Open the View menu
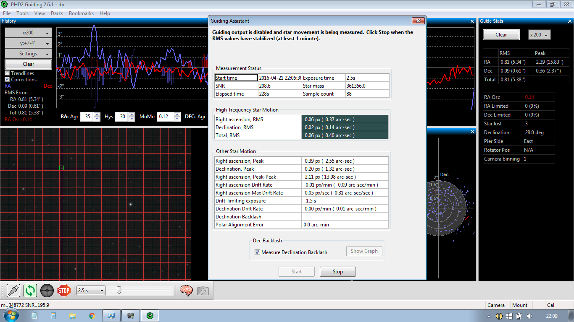 click(40, 13)
